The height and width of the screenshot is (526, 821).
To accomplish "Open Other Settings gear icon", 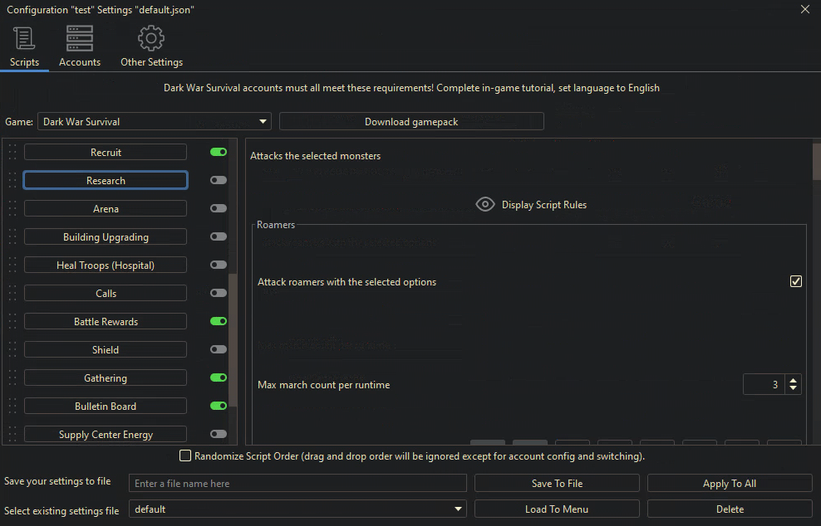I will [151, 39].
